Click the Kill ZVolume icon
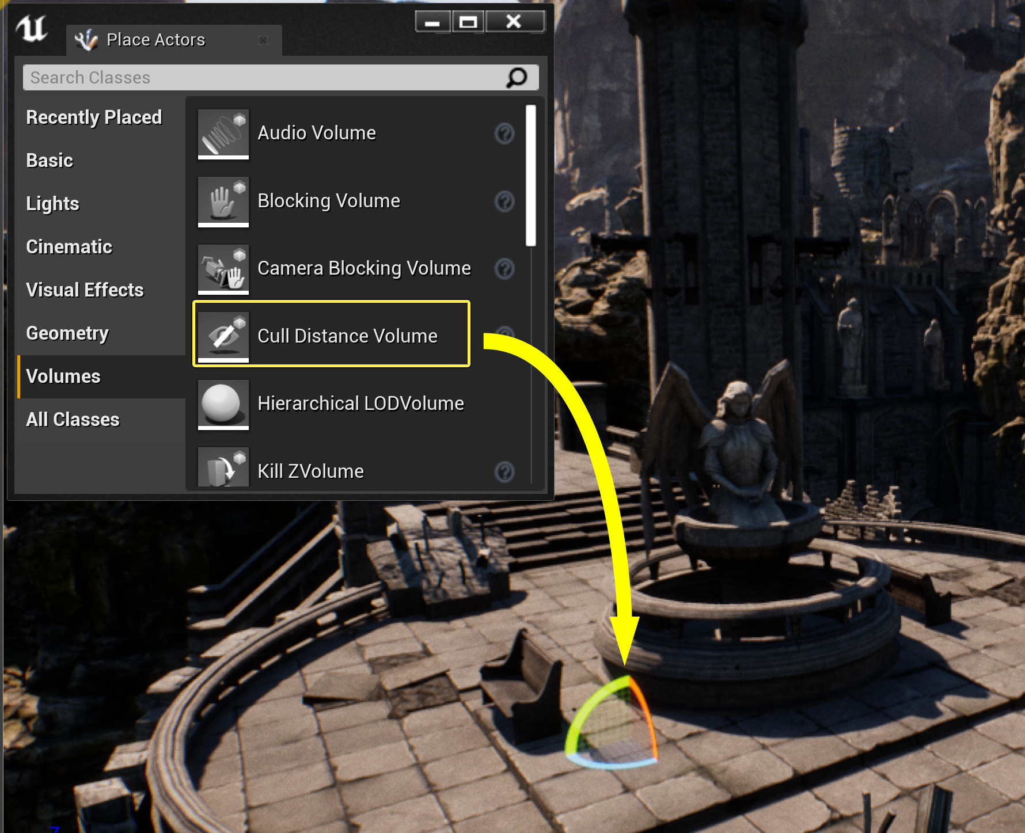The width and height of the screenshot is (1025, 833). 223,467
